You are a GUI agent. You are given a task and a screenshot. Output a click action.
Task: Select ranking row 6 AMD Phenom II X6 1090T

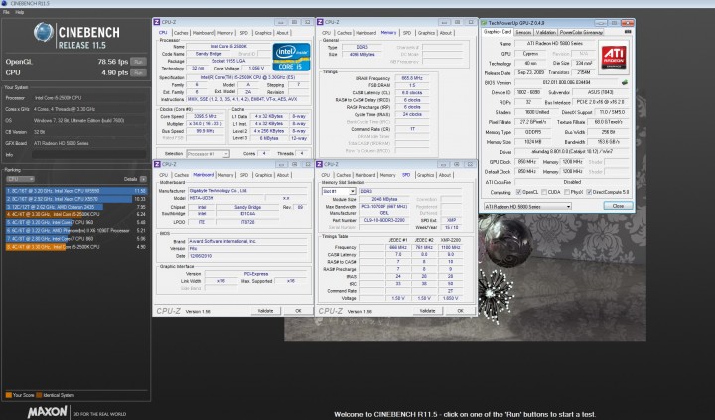76,231
